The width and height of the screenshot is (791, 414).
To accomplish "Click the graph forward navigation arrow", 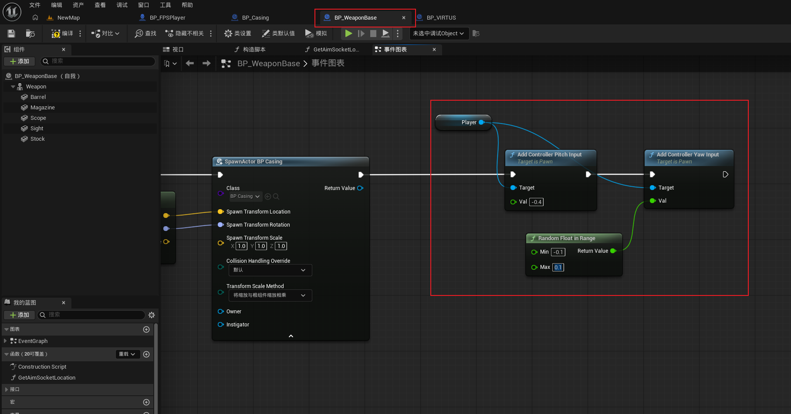I will [x=206, y=64].
